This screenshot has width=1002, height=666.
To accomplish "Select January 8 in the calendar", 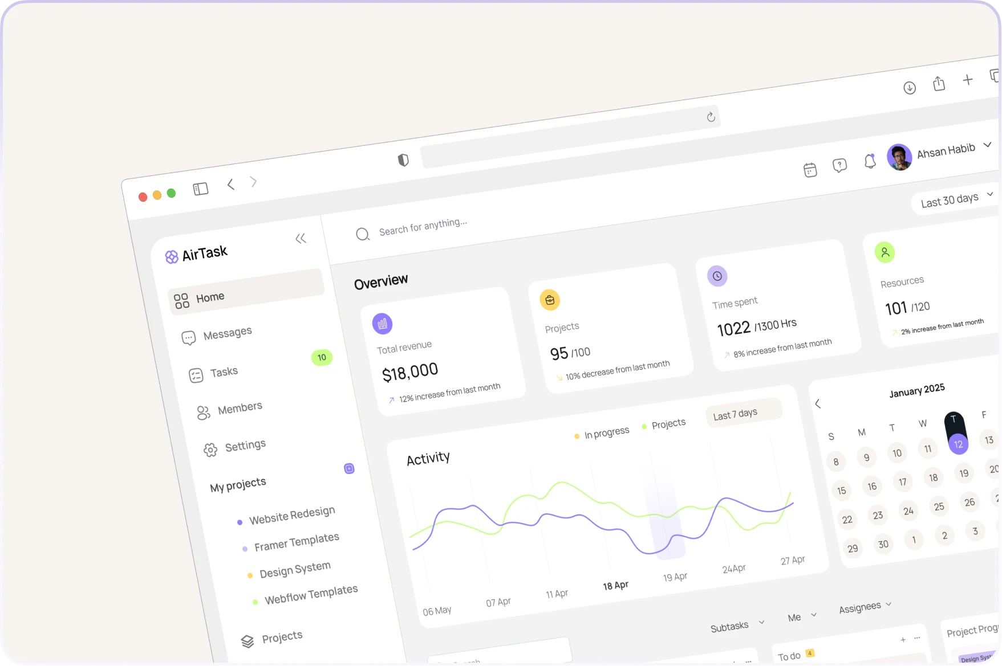I will 836,461.
